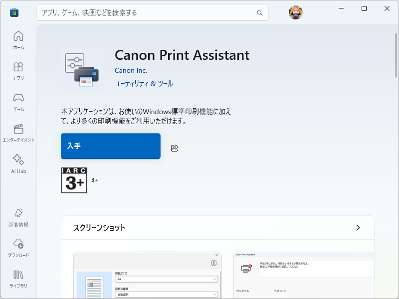
Task: Open the ホーム section in the sidebar
Action: coord(18,40)
